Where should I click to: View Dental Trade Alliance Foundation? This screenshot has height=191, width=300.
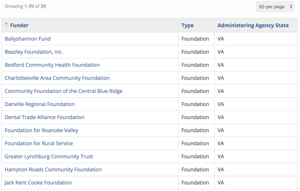[x=44, y=117]
